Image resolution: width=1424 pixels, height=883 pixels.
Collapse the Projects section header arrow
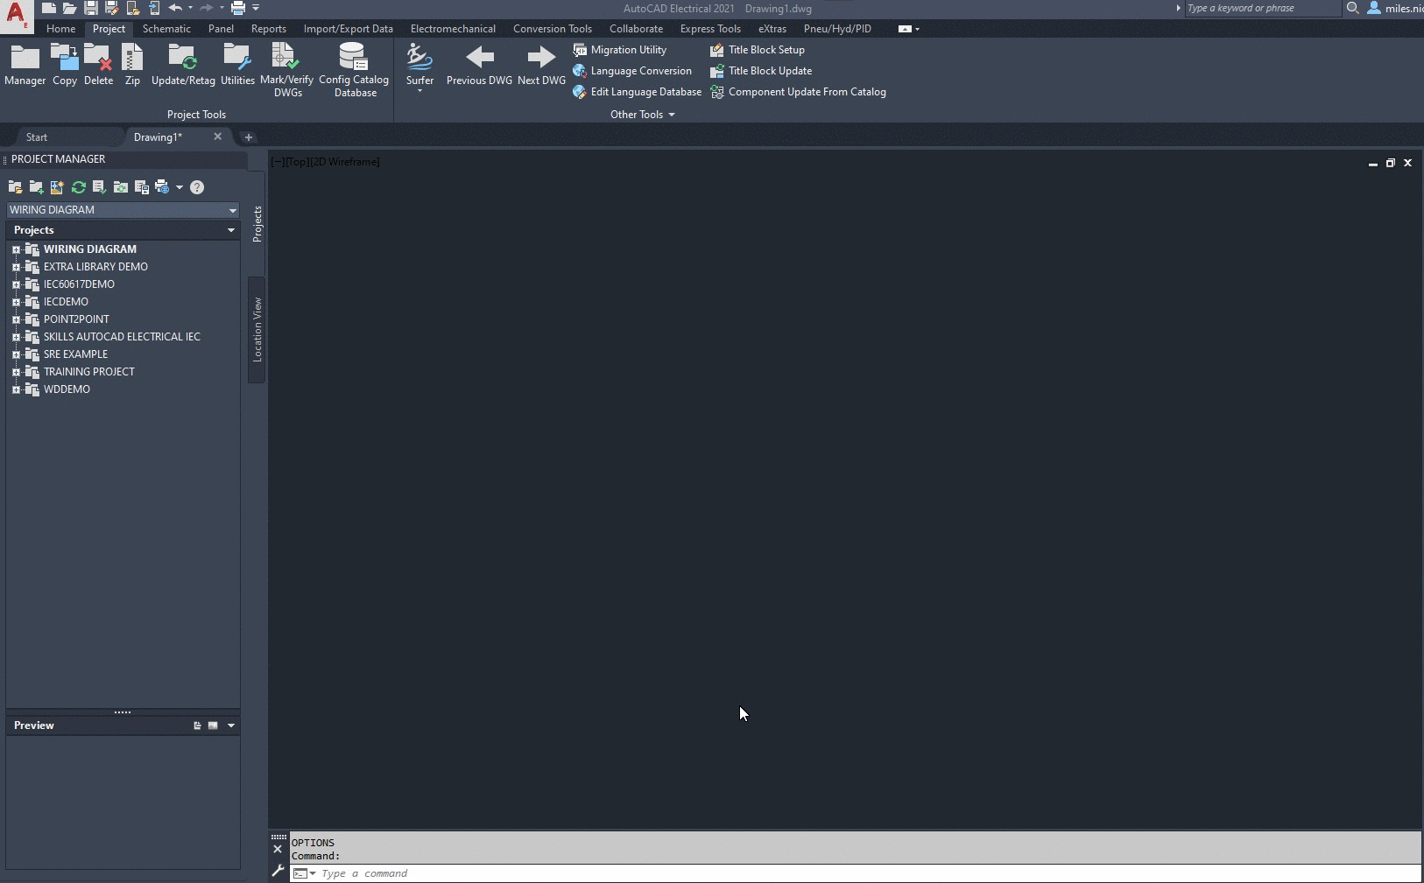pos(231,230)
